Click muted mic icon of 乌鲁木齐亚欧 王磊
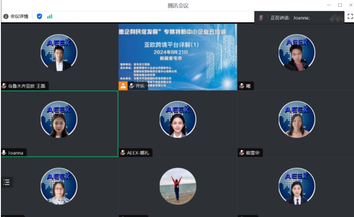 pyautogui.click(x=4, y=86)
